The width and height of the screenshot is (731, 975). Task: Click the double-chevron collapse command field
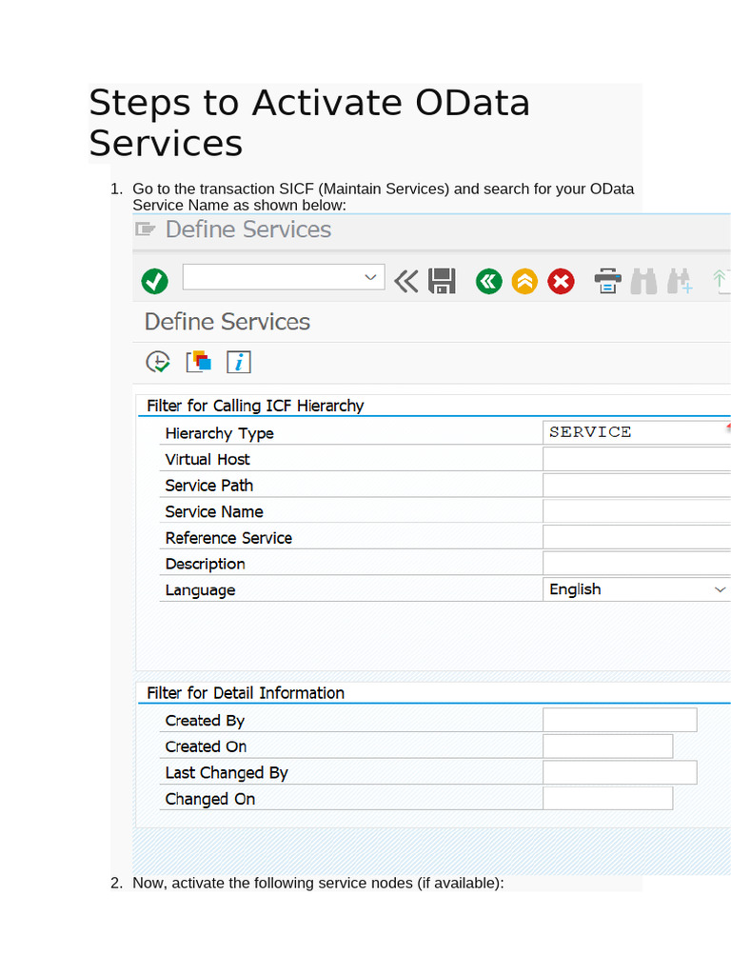click(x=406, y=281)
